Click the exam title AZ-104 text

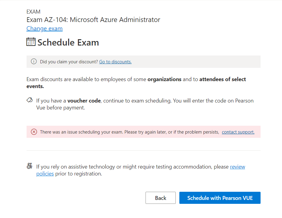93,20
